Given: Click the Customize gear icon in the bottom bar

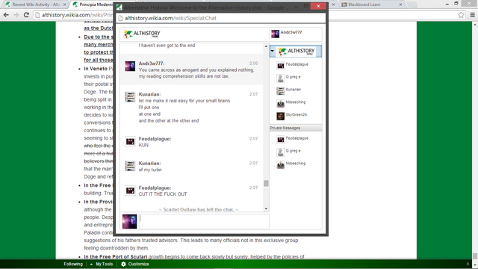Looking at the screenshot, I should pos(123,264).
